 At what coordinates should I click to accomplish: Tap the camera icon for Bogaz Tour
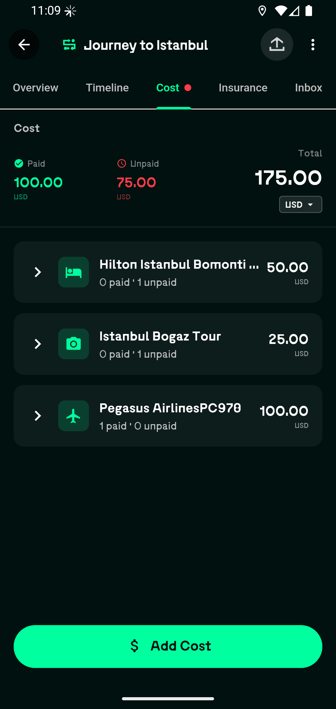pos(73,344)
